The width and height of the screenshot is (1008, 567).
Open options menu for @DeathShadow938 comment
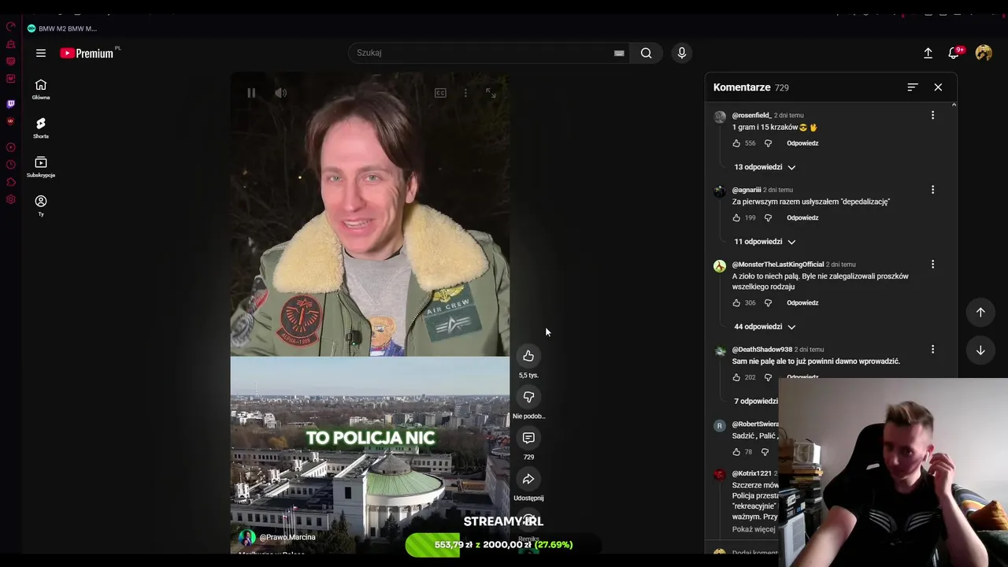click(x=932, y=349)
